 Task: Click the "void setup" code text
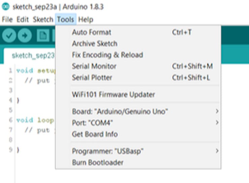[36, 71]
